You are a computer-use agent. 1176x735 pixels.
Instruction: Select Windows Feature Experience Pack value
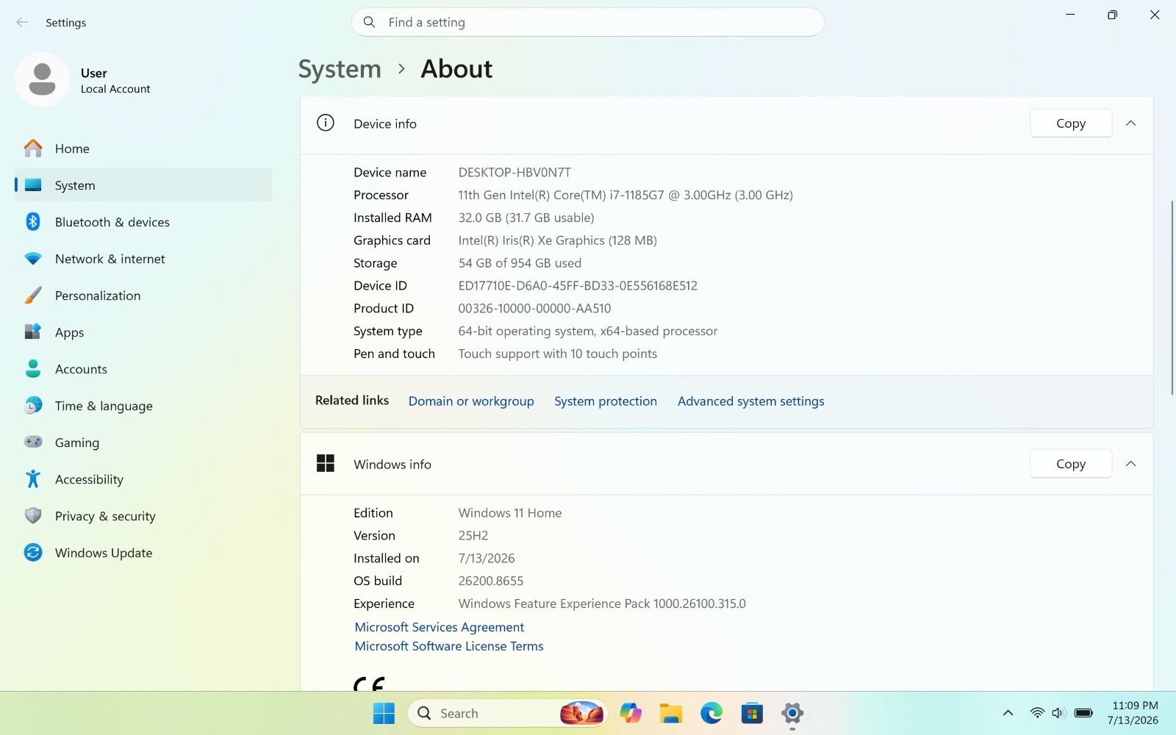(602, 603)
